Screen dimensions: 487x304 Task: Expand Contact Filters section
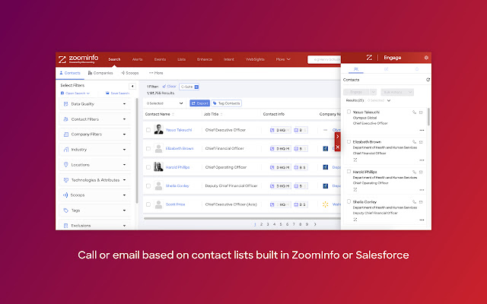click(x=94, y=119)
